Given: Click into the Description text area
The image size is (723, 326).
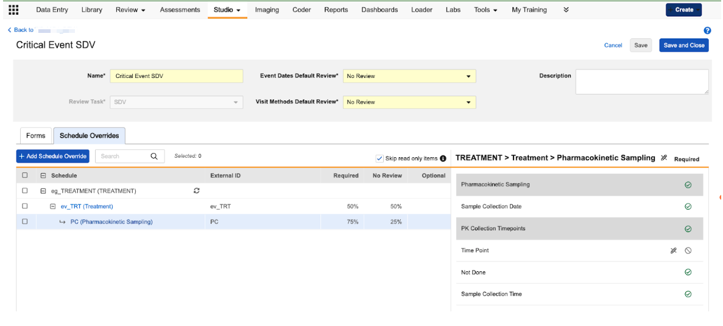Looking at the screenshot, I should [x=641, y=82].
